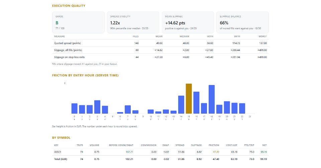The height and width of the screenshot is (168, 321).
Task: Click the +27.20 mean stop loss slippage
Action: tap(158, 57)
